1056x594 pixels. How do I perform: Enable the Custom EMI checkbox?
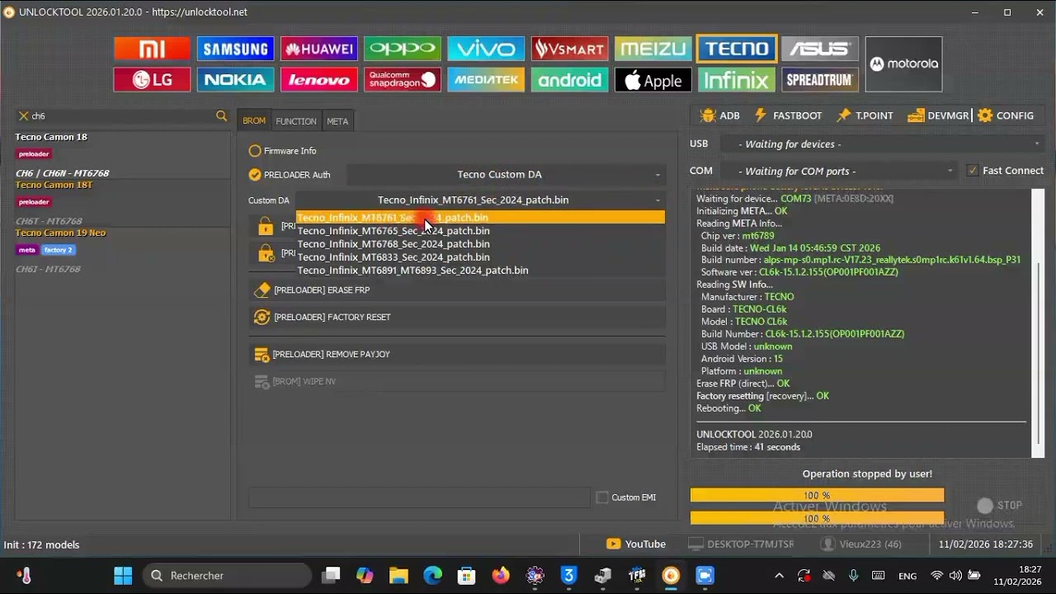point(602,497)
